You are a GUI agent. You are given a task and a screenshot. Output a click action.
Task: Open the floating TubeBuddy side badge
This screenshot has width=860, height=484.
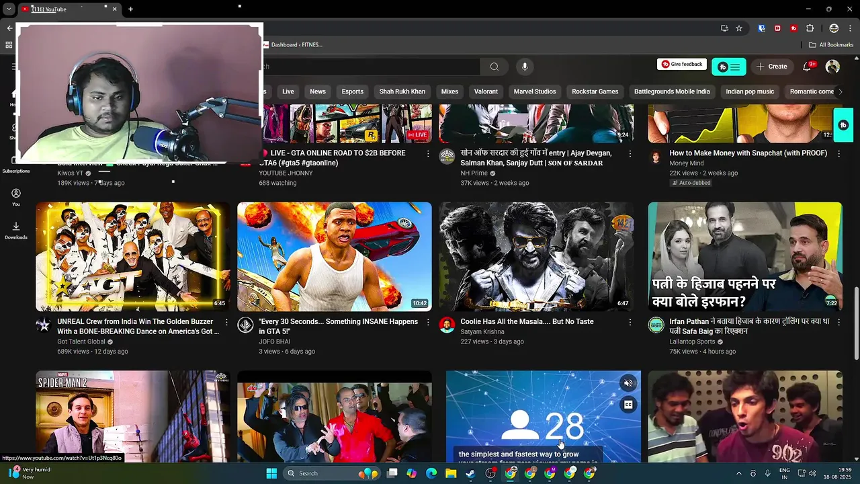843,125
